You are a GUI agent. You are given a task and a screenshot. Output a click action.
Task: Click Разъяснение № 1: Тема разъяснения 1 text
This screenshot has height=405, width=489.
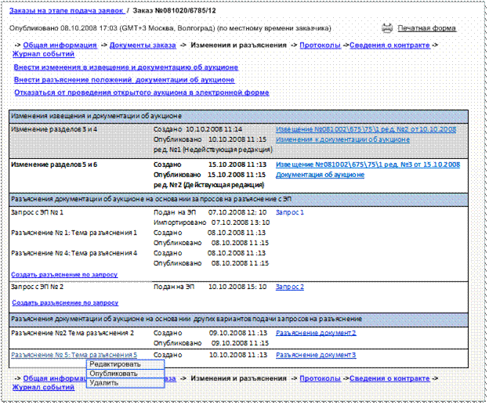pos(74,233)
